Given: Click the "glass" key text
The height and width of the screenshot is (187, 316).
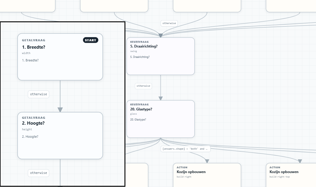Looking at the screenshot, I should (134, 114).
